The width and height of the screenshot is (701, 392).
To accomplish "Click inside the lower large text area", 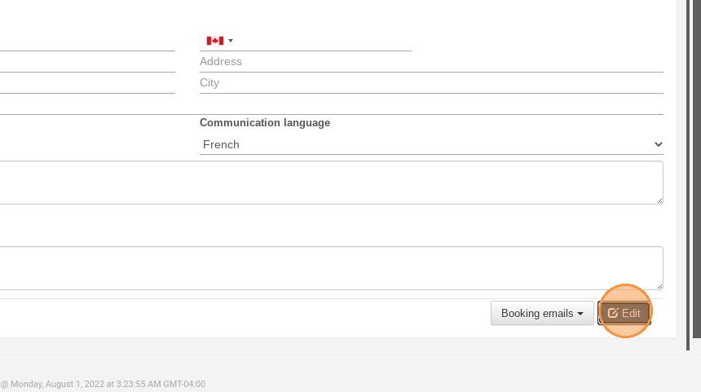I will pyautogui.click(x=331, y=268).
